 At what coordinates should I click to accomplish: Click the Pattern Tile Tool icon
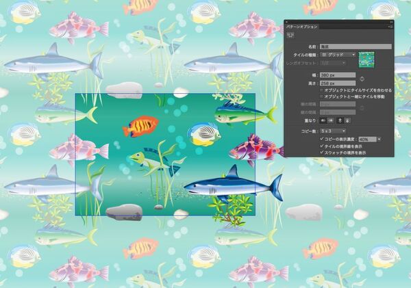[290, 35]
